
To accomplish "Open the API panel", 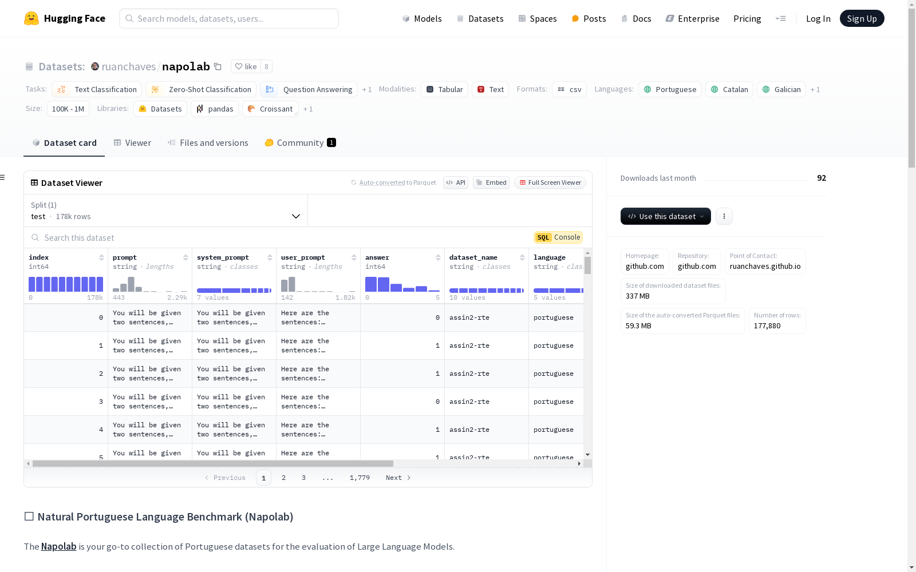I will 456,182.
